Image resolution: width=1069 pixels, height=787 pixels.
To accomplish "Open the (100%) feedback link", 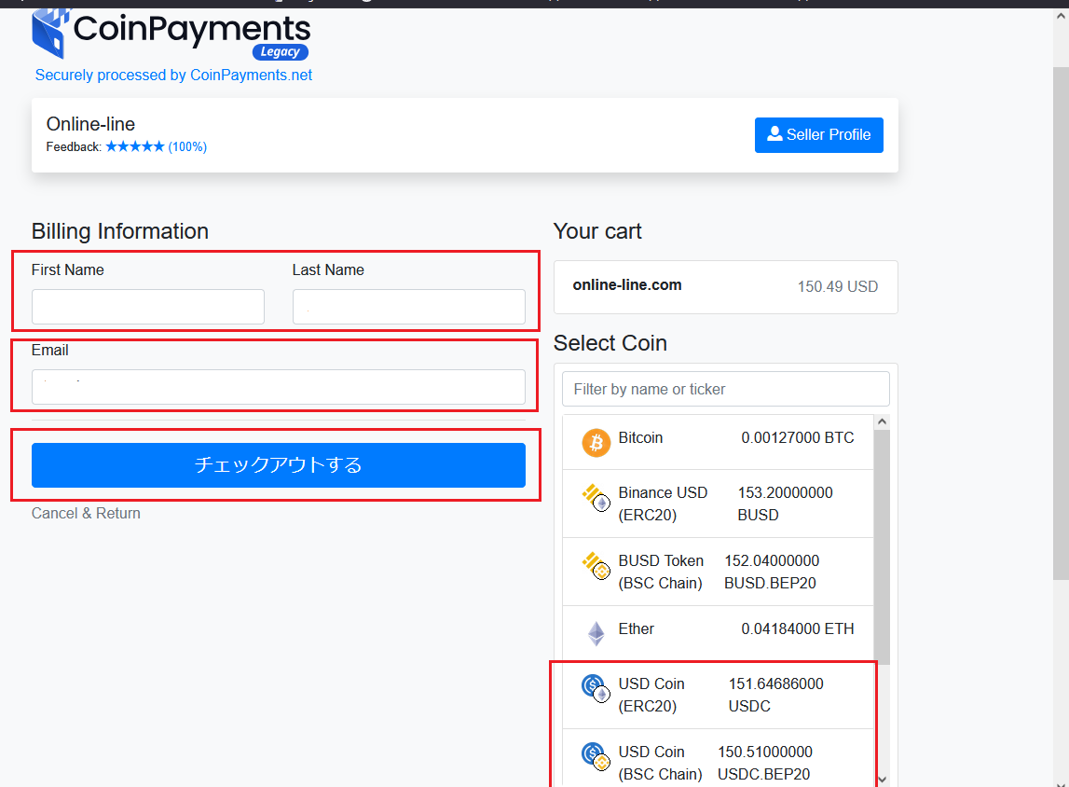I will [x=187, y=146].
